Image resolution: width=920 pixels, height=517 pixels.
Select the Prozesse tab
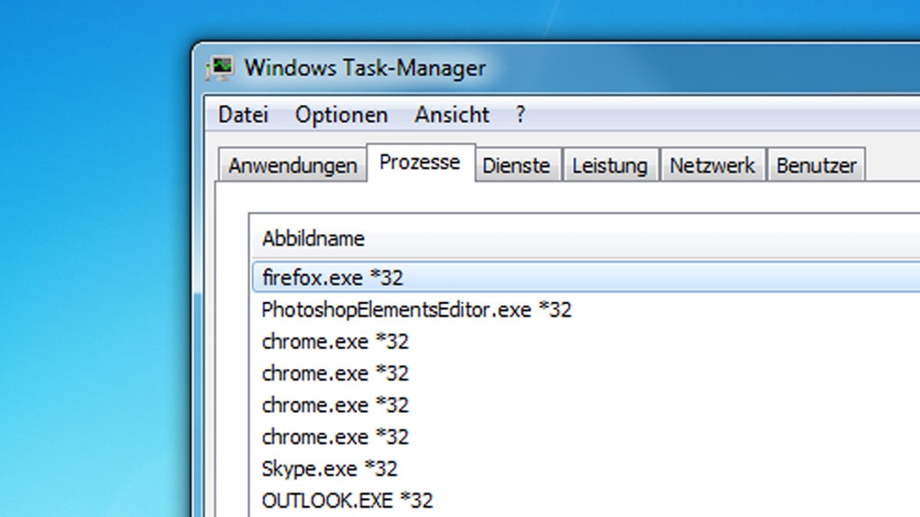pyautogui.click(x=420, y=162)
